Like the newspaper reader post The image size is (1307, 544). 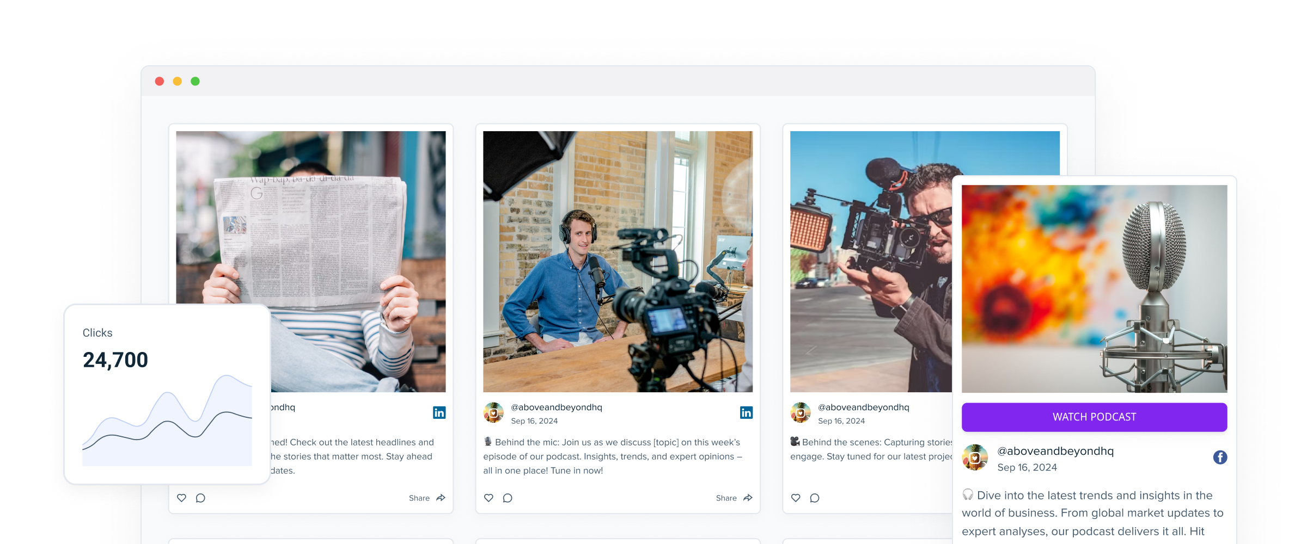pos(181,498)
